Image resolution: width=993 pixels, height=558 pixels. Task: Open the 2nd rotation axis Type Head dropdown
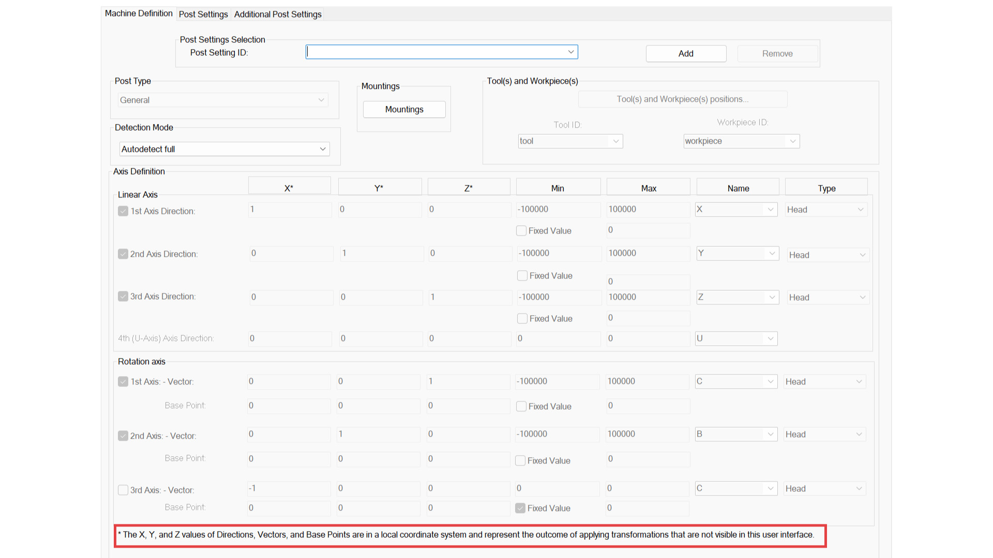824,434
